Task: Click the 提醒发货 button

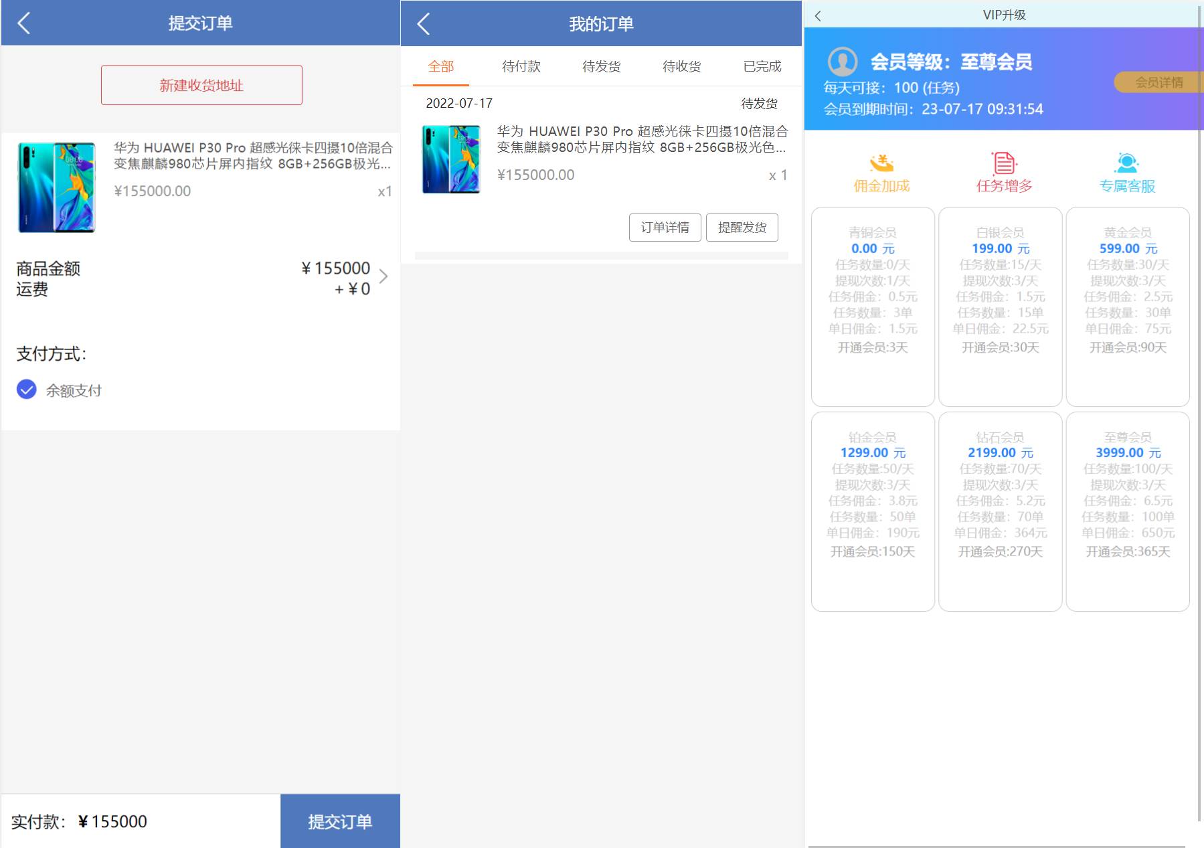Action: coord(742,228)
